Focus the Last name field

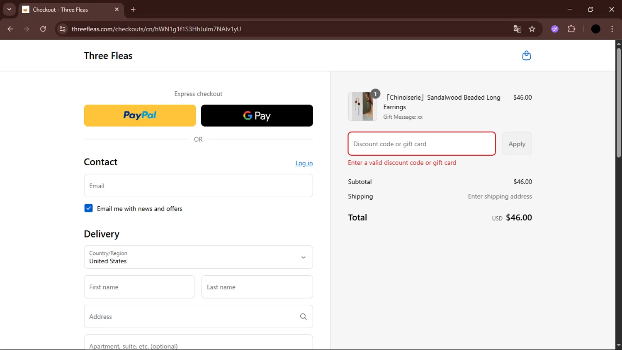point(257,287)
